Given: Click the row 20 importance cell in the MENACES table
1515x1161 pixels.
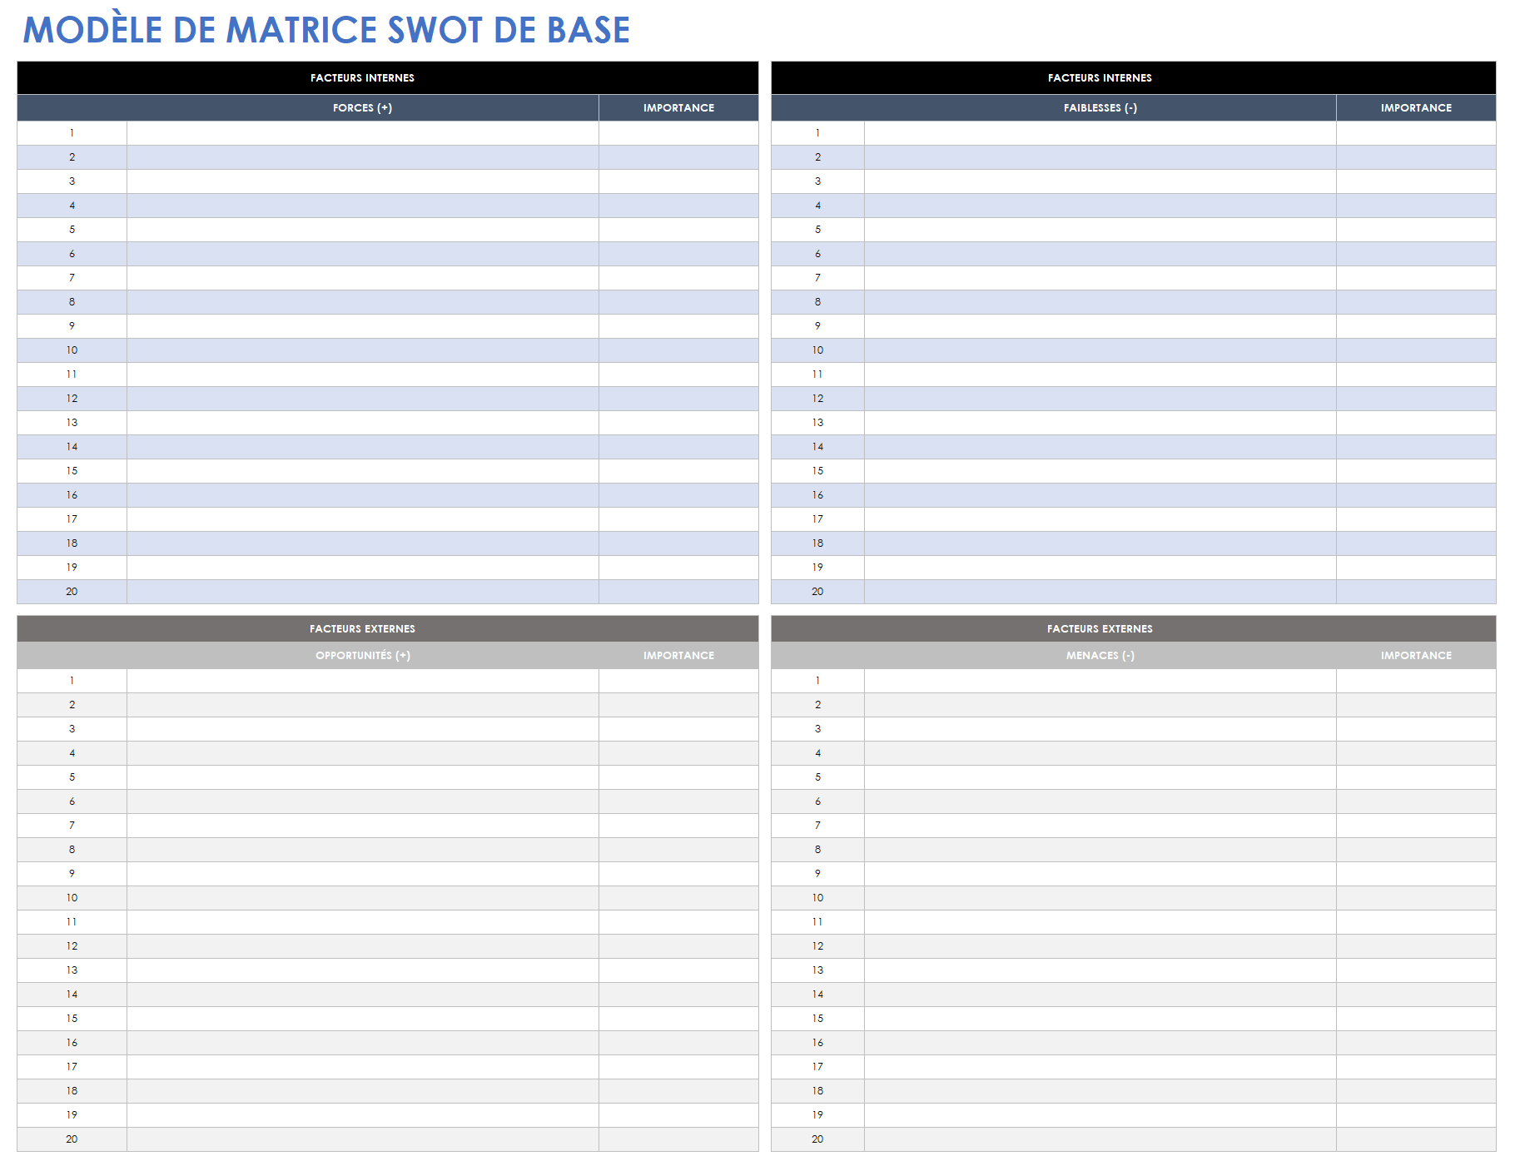Looking at the screenshot, I should 1416,1139.
